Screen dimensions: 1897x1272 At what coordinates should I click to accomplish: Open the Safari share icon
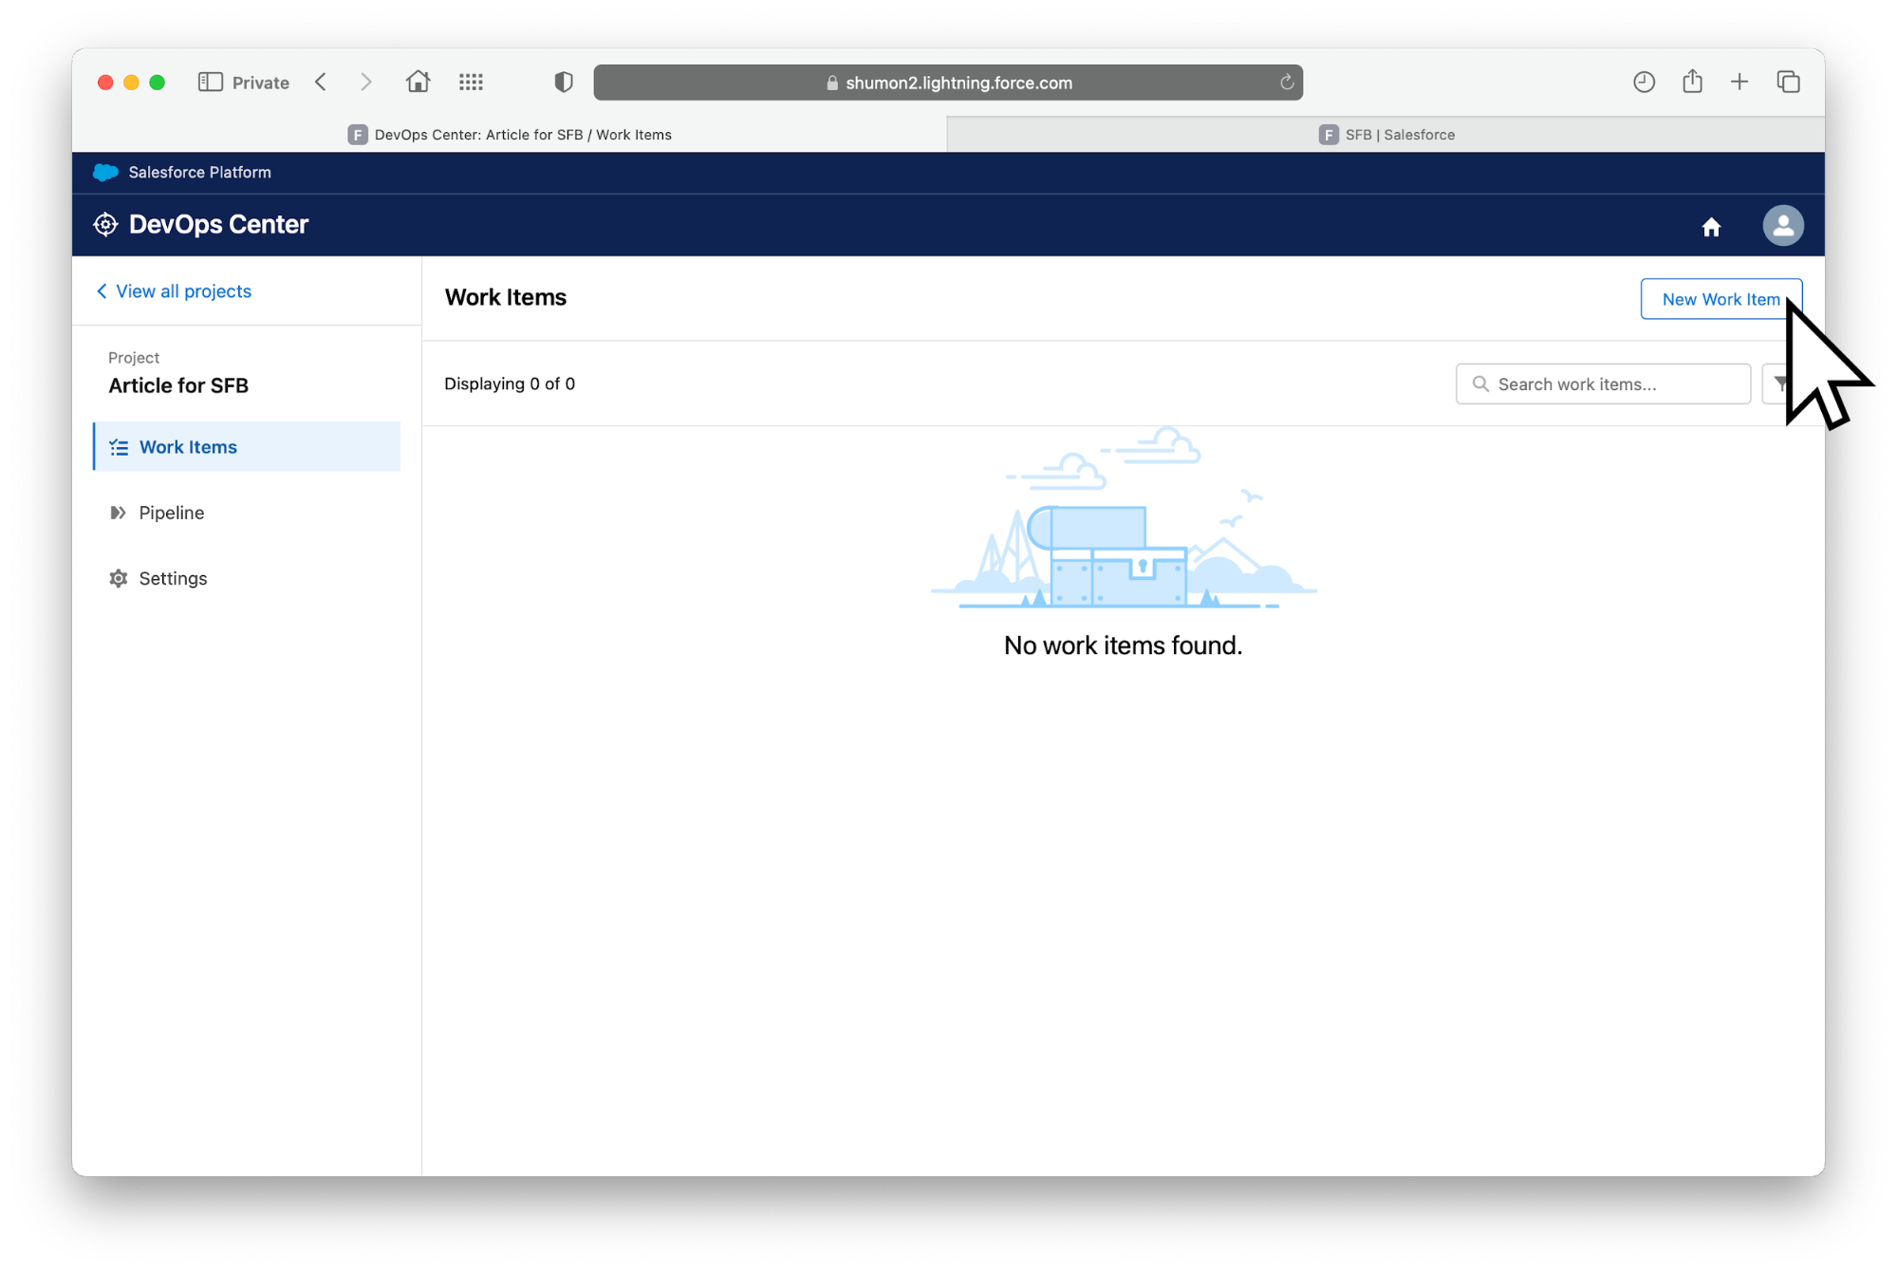1692,82
